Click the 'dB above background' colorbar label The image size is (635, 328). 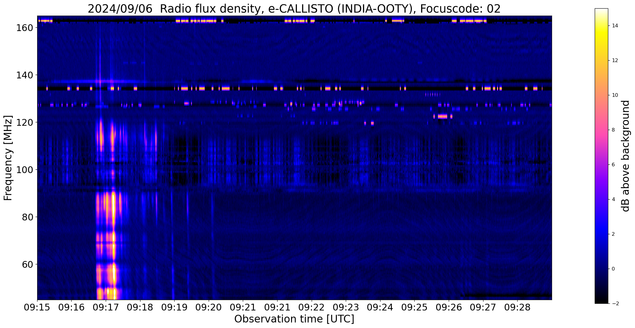pyautogui.click(x=625, y=156)
